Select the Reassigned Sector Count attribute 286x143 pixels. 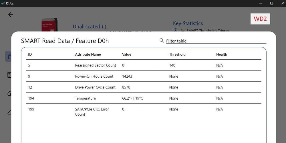(x=96, y=65)
